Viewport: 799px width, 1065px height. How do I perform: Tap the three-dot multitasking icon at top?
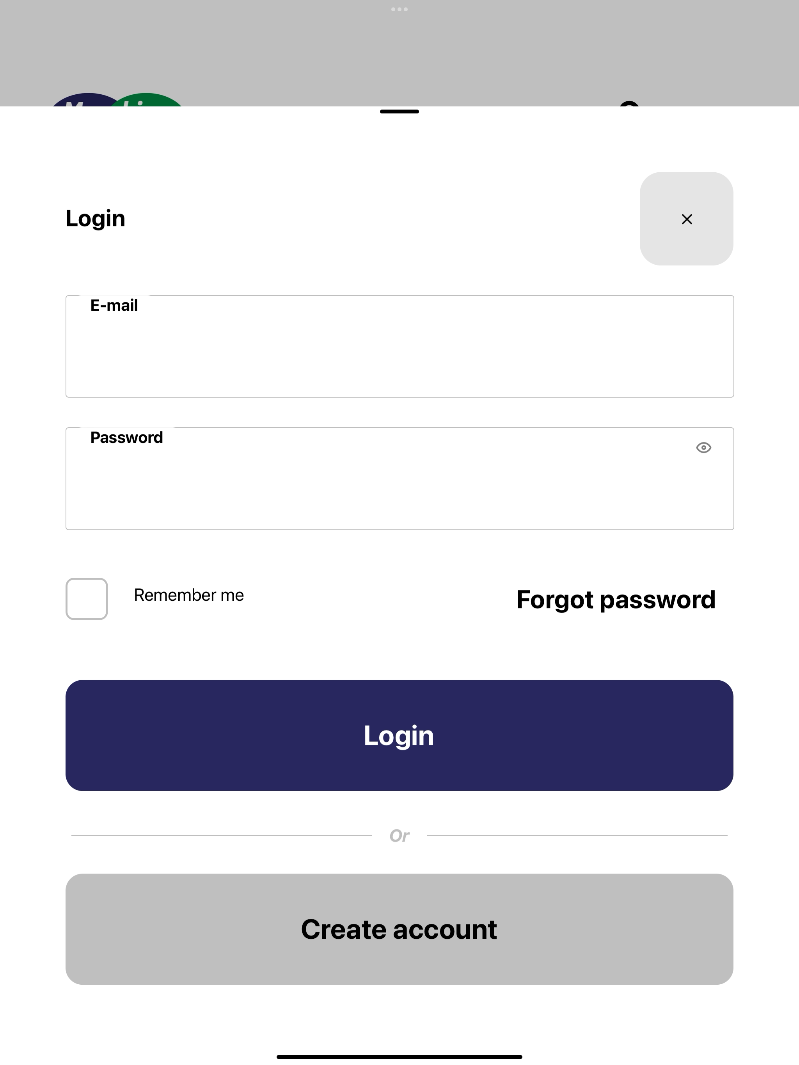pos(399,9)
